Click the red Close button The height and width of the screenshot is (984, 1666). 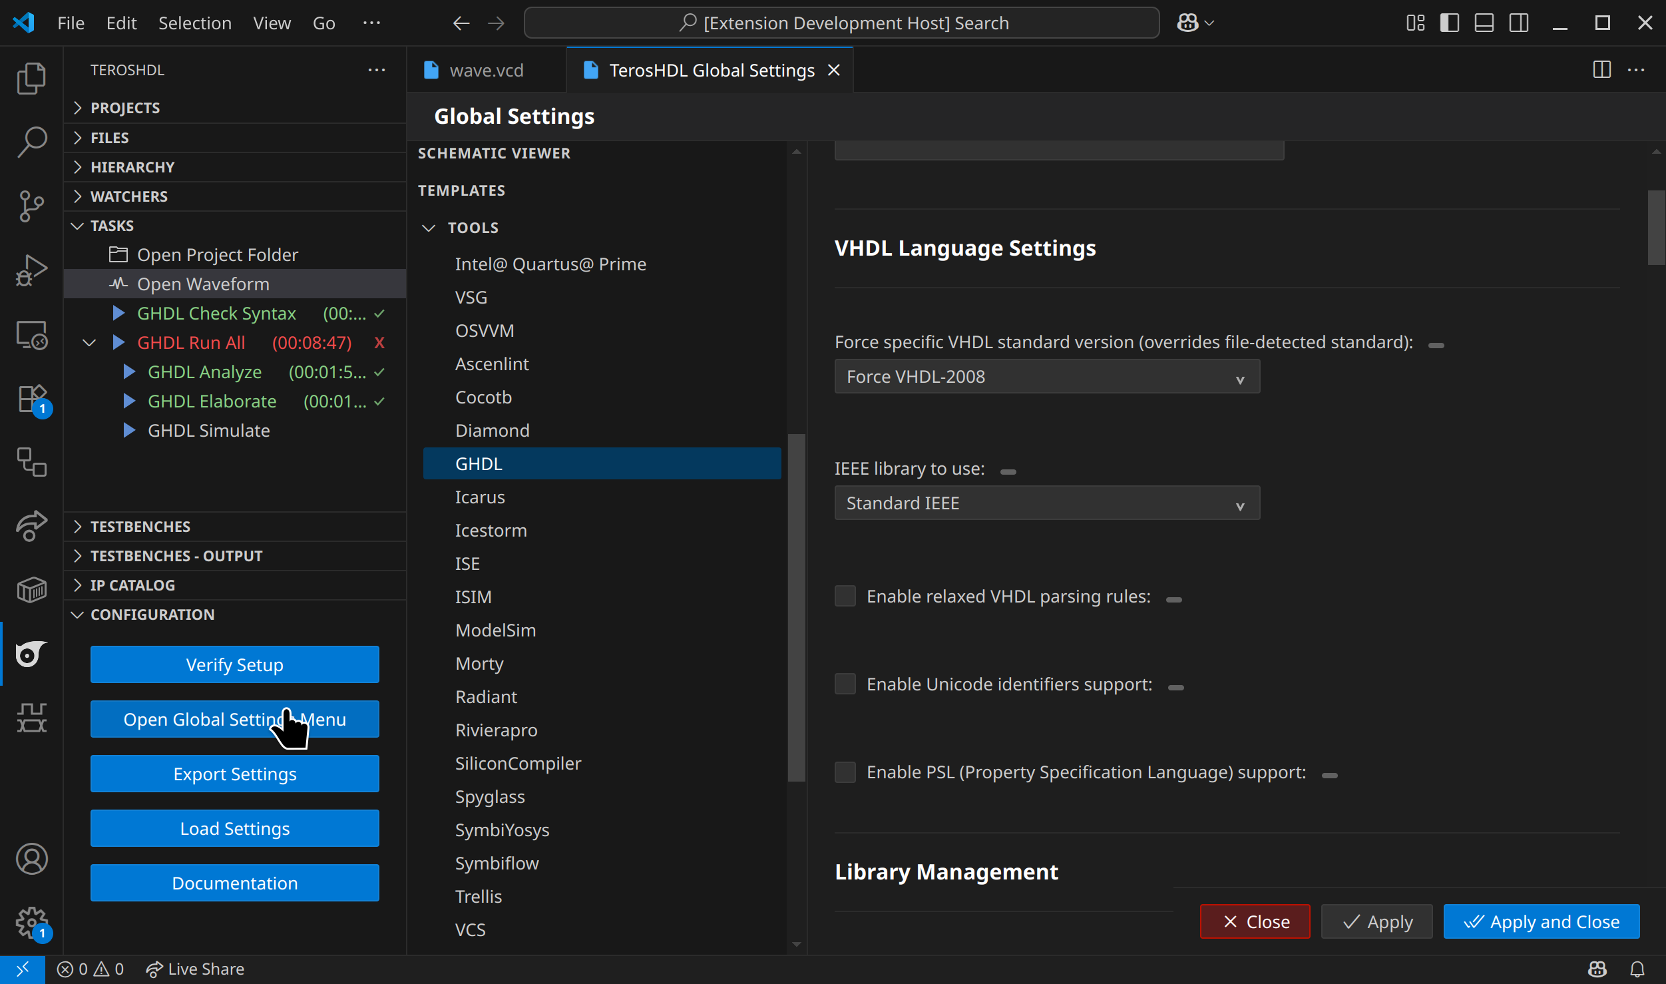pyautogui.click(x=1255, y=921)
